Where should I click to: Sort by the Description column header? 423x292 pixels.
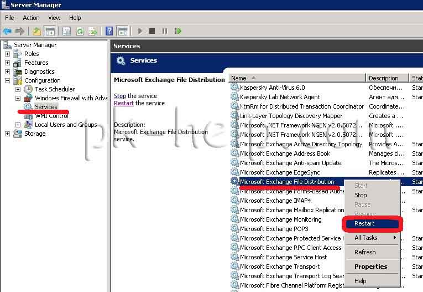click(x=387, y=78)
